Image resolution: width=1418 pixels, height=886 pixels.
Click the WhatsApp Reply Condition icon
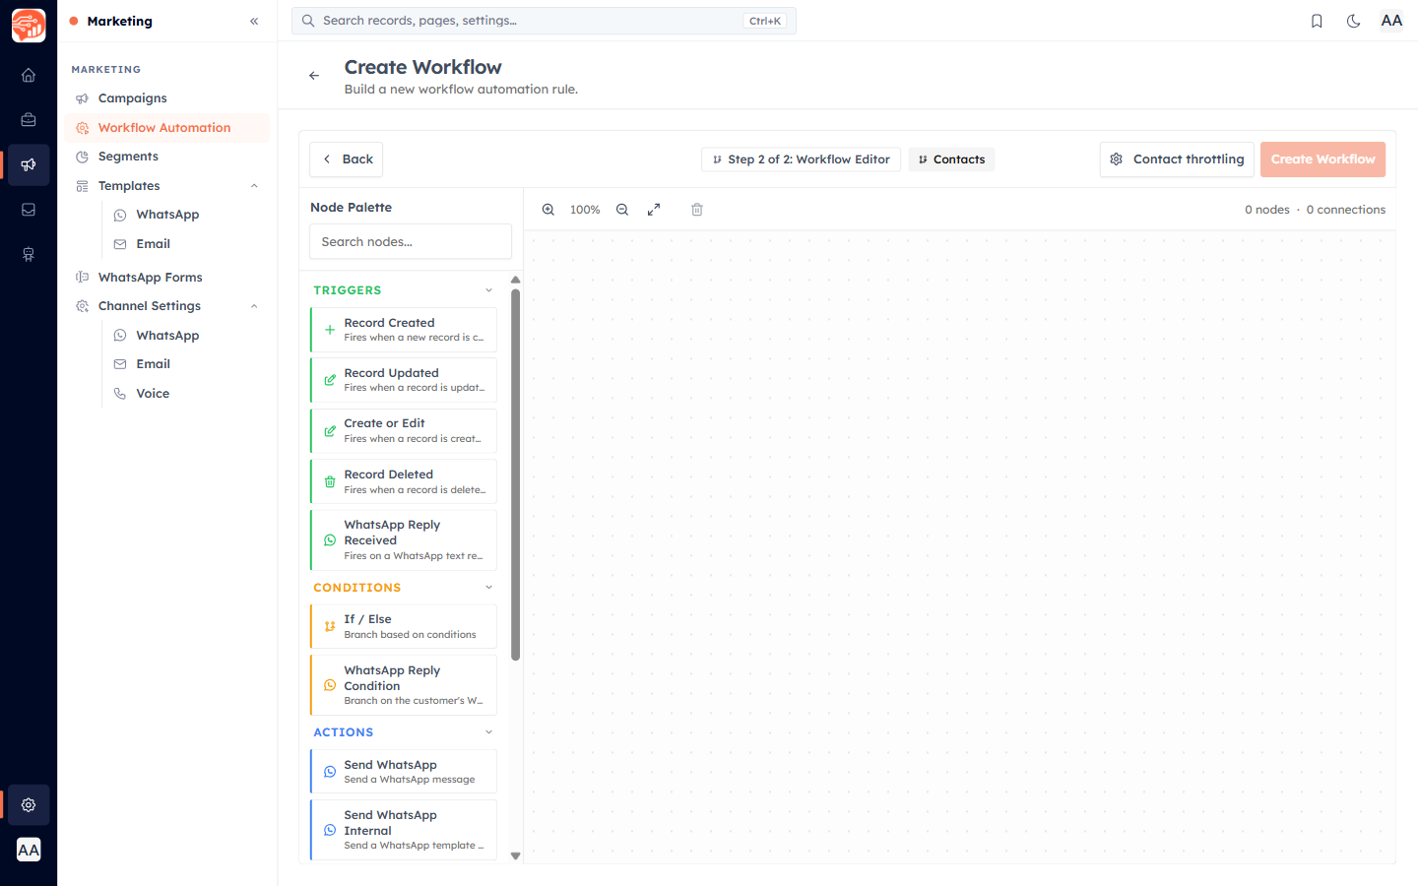(x=330, y=685)
